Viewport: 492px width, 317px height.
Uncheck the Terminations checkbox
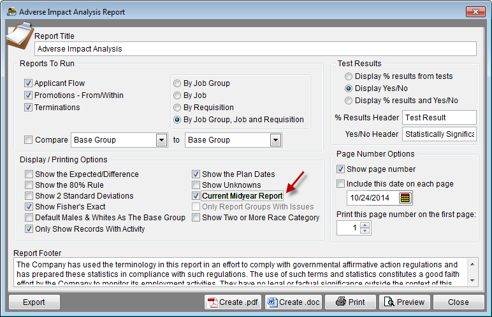pos(28,107)
